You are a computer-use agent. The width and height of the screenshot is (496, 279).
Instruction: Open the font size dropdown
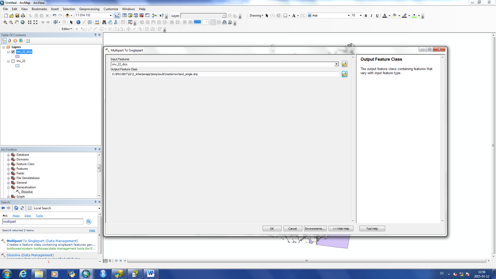click(360, 16)
